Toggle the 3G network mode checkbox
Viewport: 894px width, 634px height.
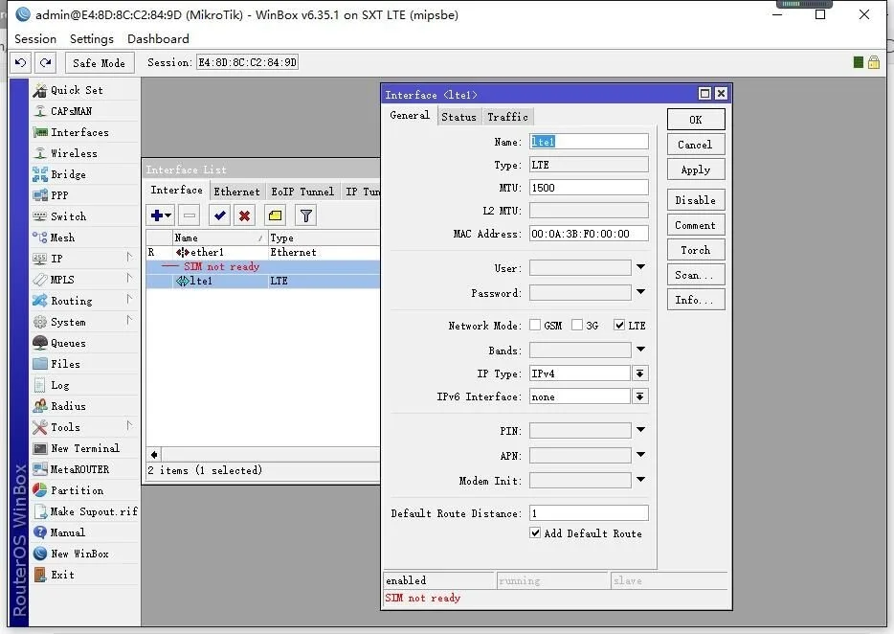pyautogui.click(x=577, y=325)
